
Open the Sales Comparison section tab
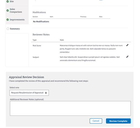pyautogui.click(x=17, y=11)
